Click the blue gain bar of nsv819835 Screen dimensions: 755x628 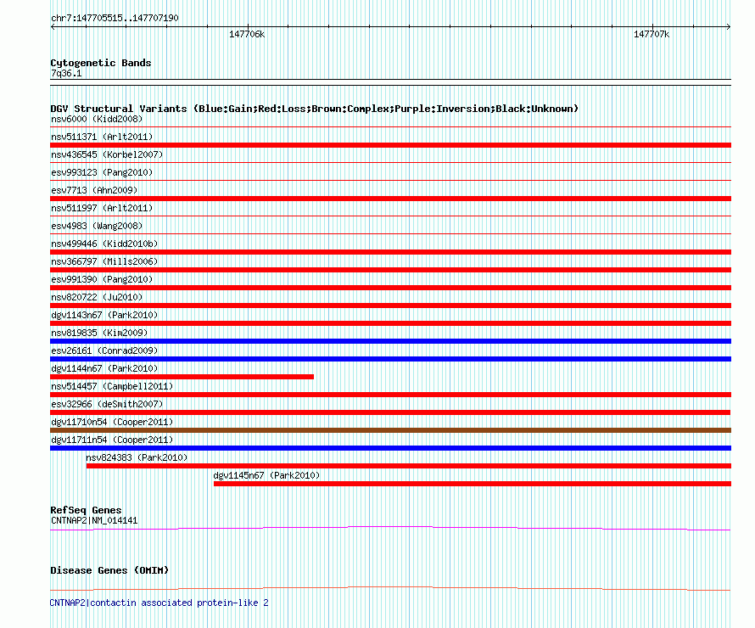click(390, 341)
